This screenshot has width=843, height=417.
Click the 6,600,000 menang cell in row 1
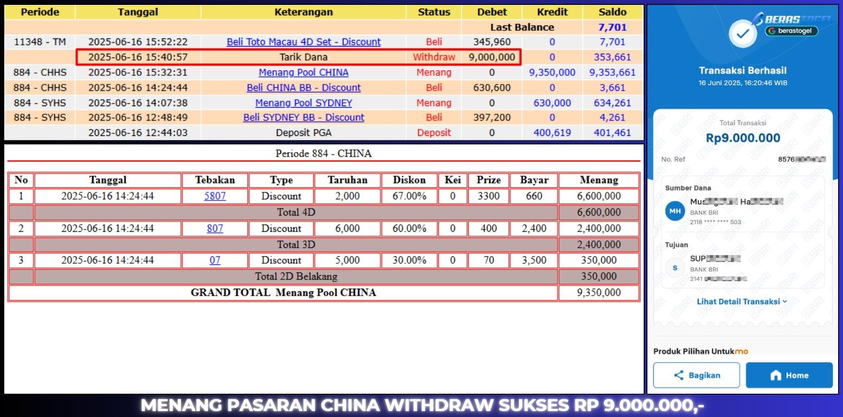[x=599, y=196]
